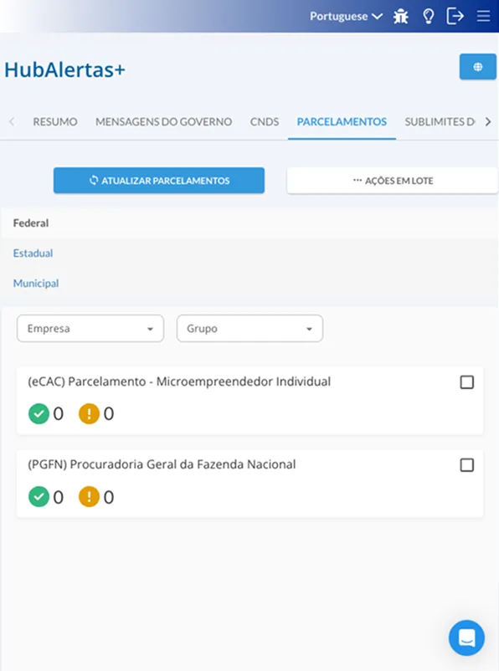Switch to Mensagens do Governo tab
The height and width of the screenshot is (671, 499).
tap(163, 122)
